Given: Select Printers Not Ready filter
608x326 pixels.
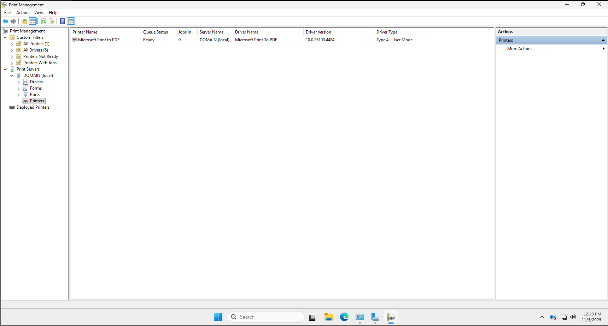Looking at the screenshot, I should 40,56.
